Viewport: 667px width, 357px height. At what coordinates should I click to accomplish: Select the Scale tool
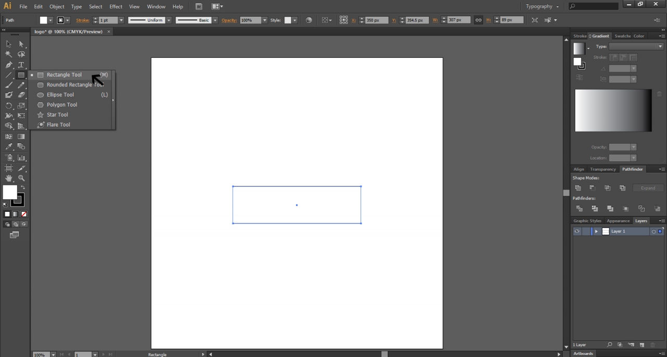(x=21, y=106)
